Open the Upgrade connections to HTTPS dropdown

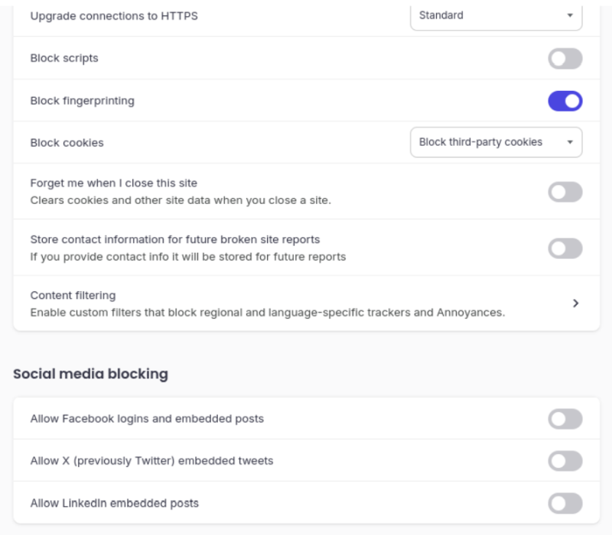point(496,15)
